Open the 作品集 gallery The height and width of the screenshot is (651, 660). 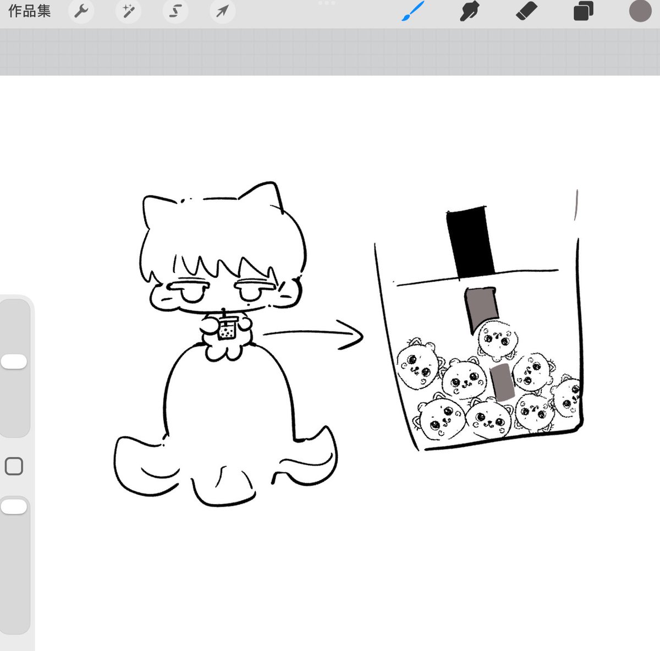[30, 11]
